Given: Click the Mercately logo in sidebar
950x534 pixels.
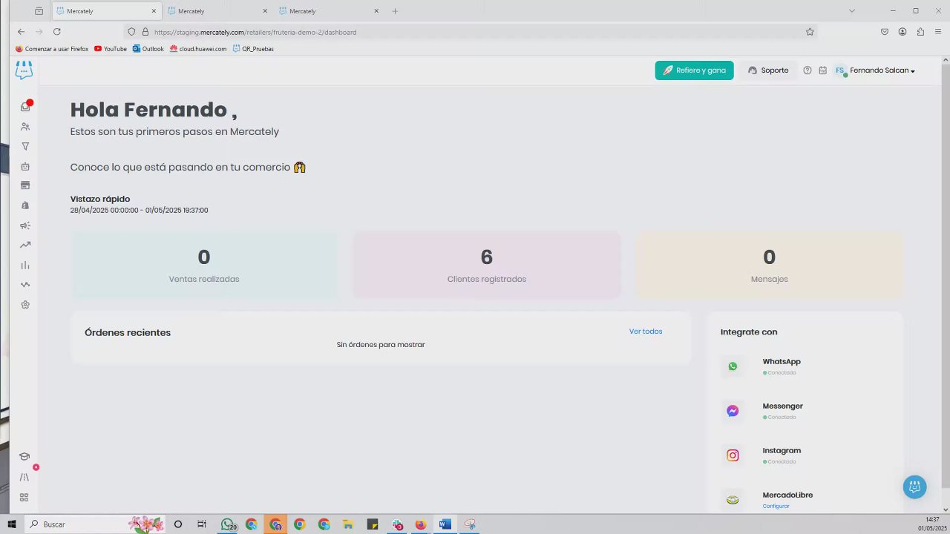Looking at the screenshot, I should [x=24, y=70].
